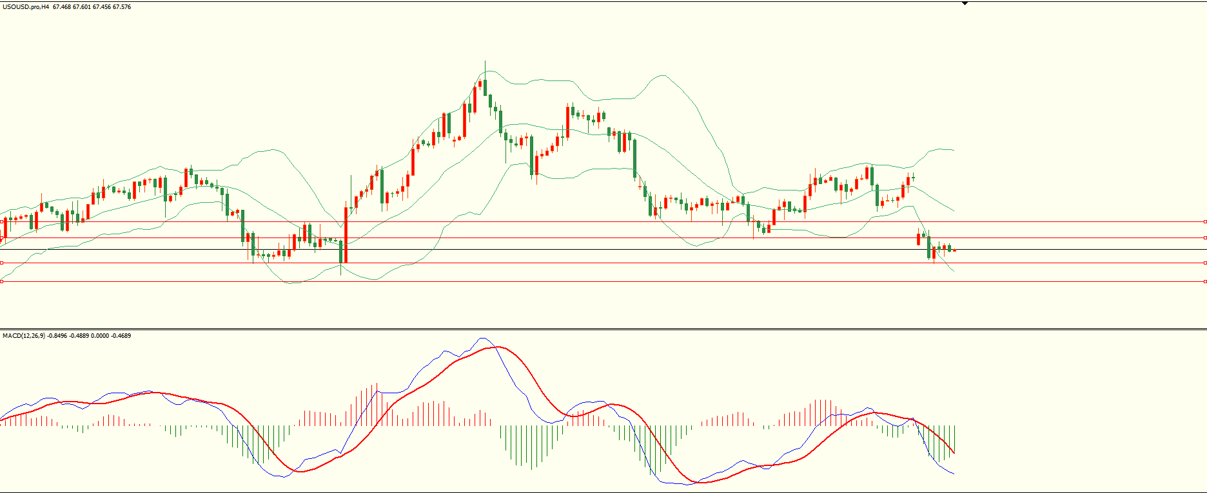Screen dimensions: 1207x493
Task: Select left end handle of lowest red line
Action: [x=1, y=281]
